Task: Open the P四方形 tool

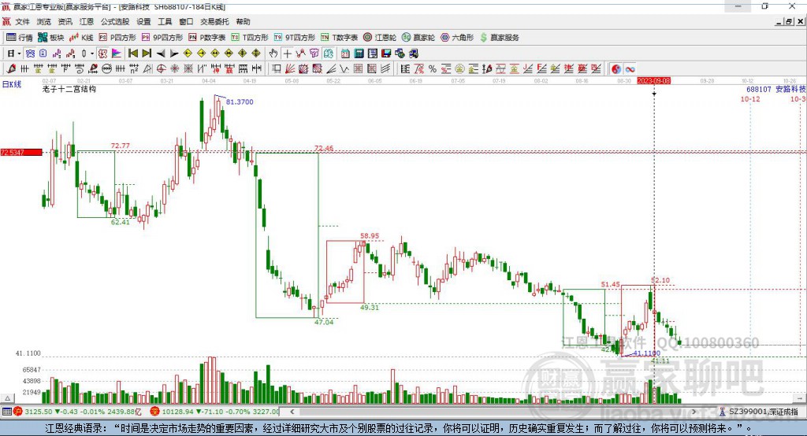Action: tap(117, 38)
